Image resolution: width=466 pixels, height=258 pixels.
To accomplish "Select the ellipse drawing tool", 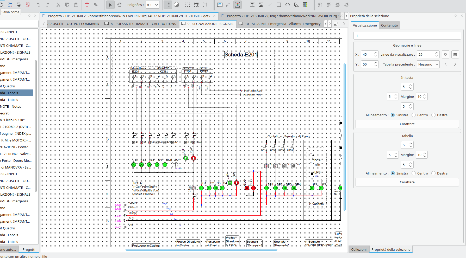I will point(288,5).
